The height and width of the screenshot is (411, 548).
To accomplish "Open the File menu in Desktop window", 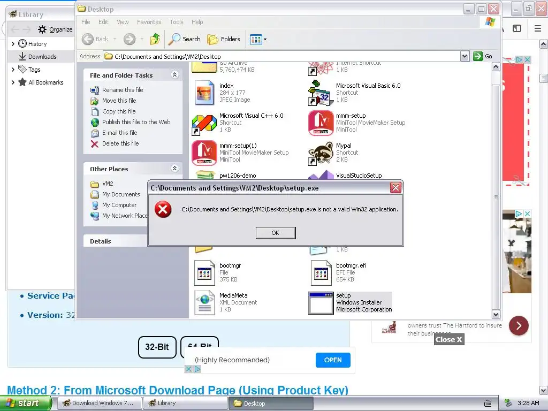I will tap(86, 22).
